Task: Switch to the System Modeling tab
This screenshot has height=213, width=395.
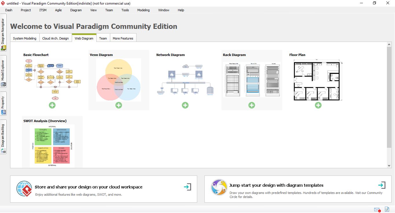Action: click(25, 38)
